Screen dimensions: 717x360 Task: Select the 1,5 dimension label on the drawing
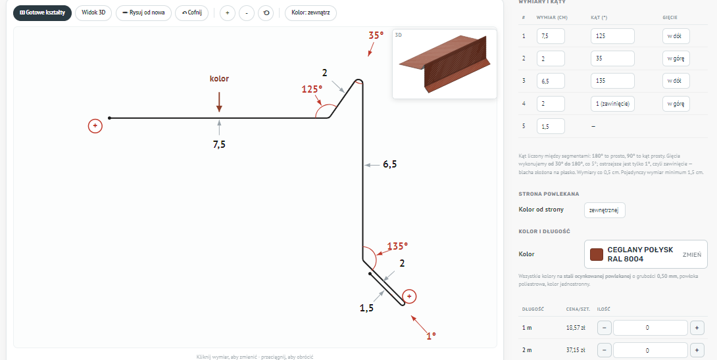coord(367,308)
